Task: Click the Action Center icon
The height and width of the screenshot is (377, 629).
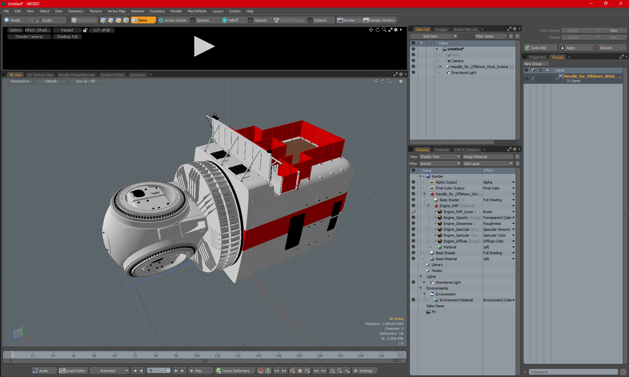Action: point(161,20)
